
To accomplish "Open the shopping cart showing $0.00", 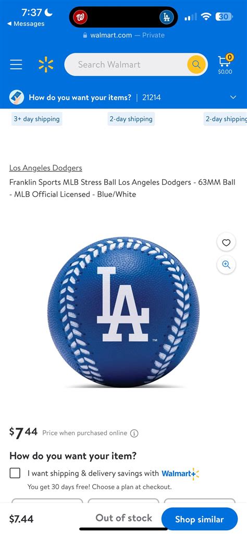I will click(x=225, y=64).
